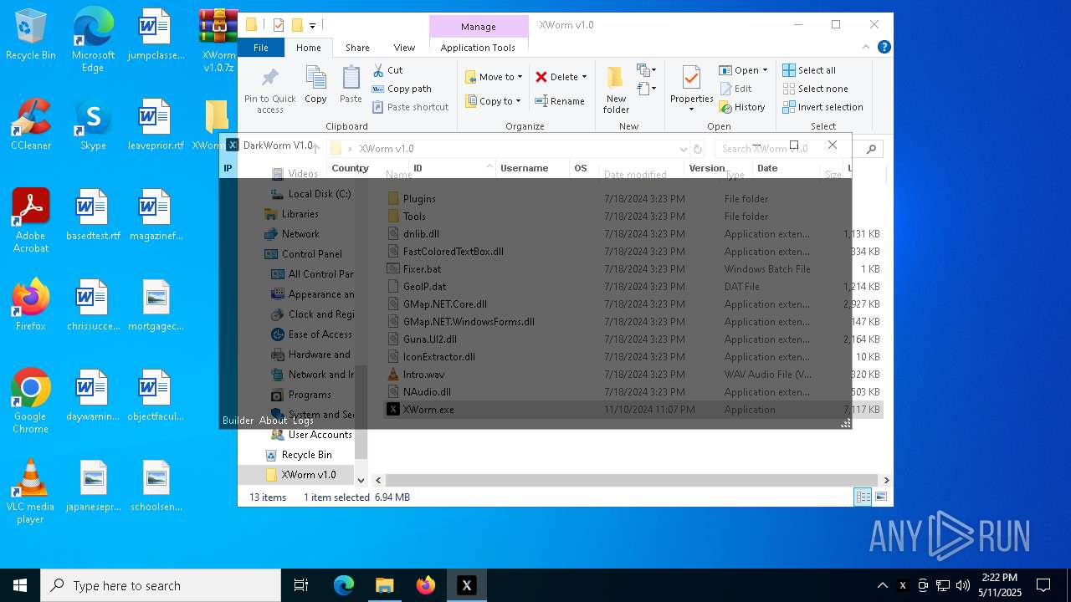This screenshot has height=602, width=1071.
Task: Open CCleaner desktop shortcut
Action: pyautogui.click(x=31, y=125)
